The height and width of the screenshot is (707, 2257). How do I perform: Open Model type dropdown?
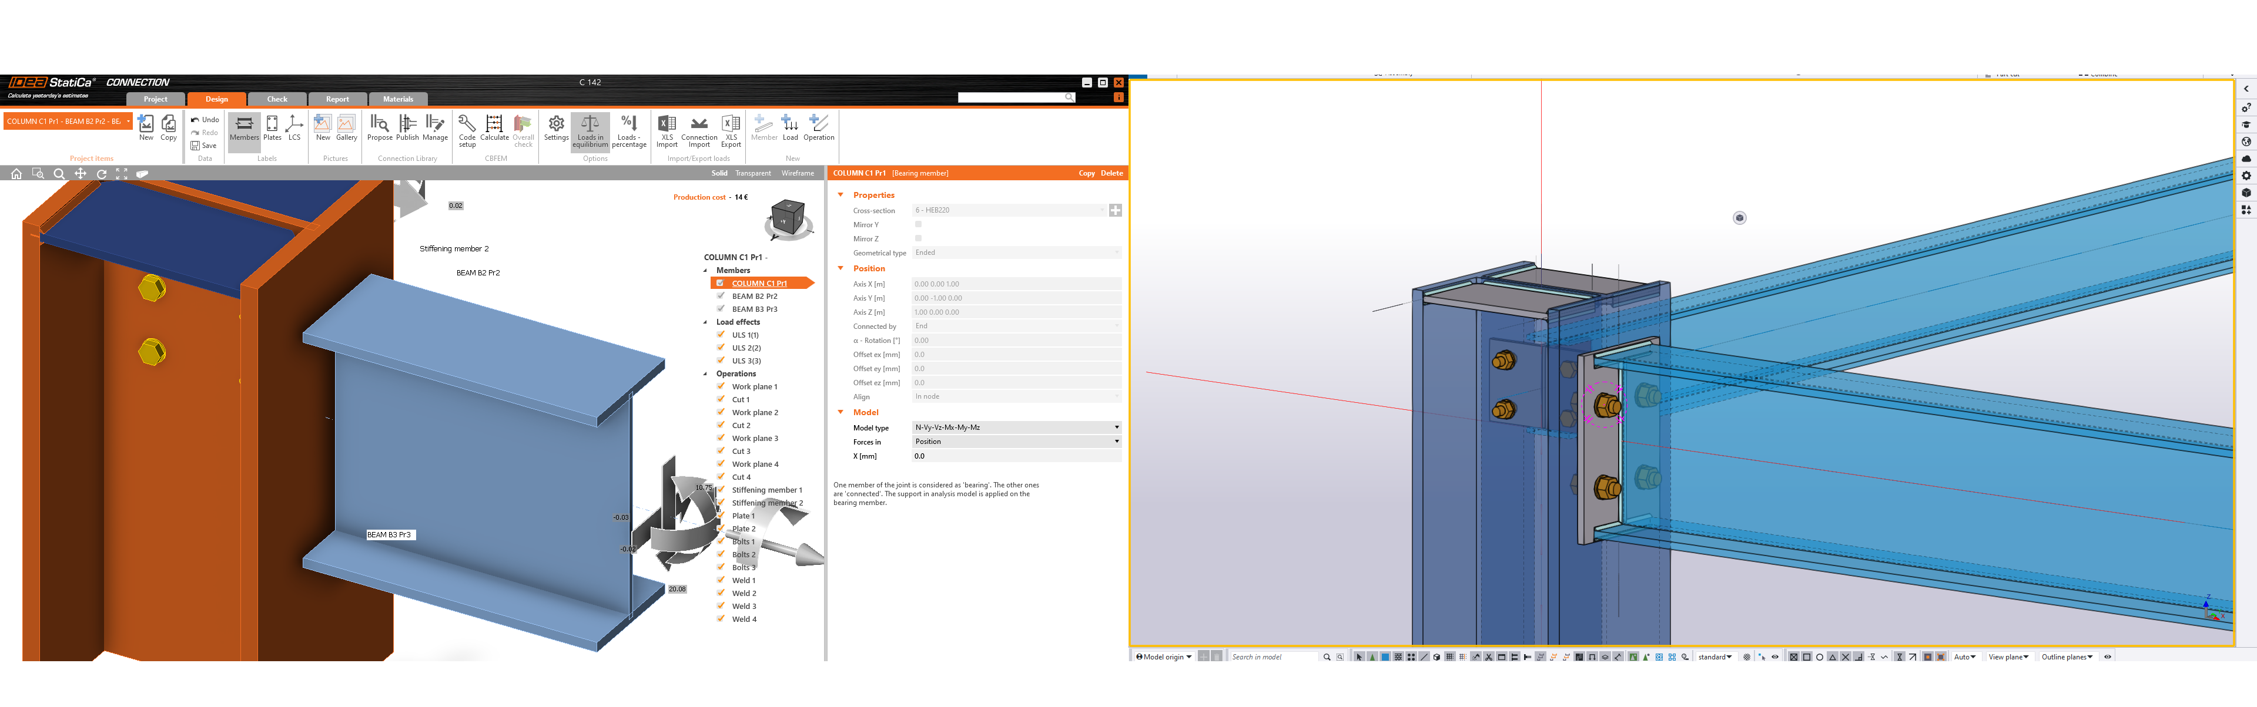(1016, 428)
